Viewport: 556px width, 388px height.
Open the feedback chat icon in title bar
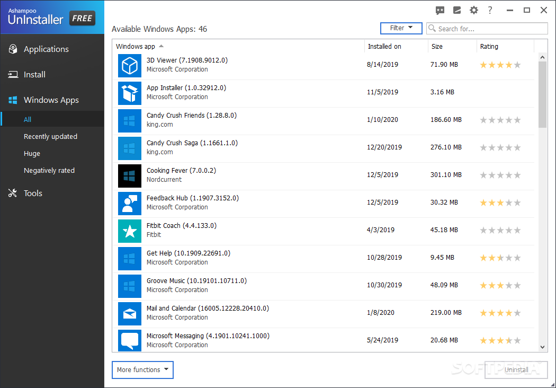pyautogui.click(x=440, y=10)
